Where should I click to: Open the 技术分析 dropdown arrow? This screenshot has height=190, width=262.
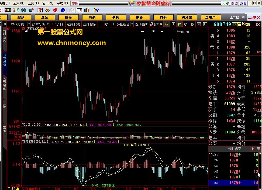point(48,24)
